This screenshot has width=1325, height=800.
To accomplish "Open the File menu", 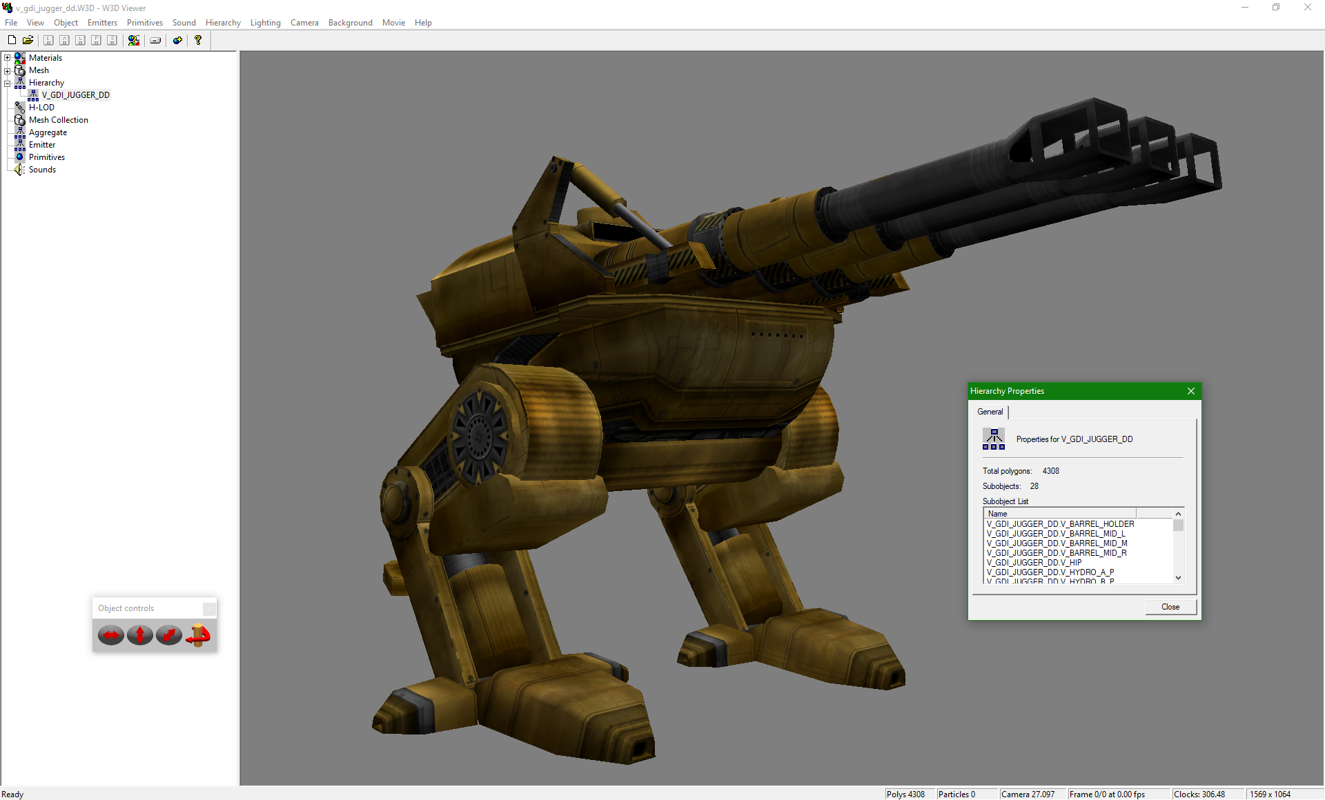I will (x=11, y=23).
